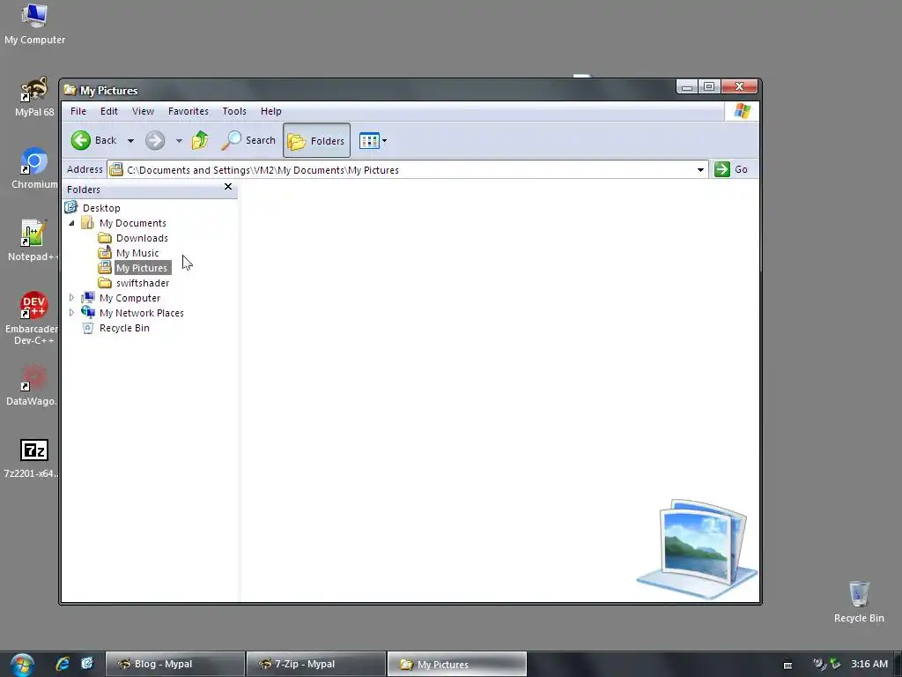The image size is (902, 677).
Task: Click the 3:16 AM taskbar clock
Action: click(869, 664)
